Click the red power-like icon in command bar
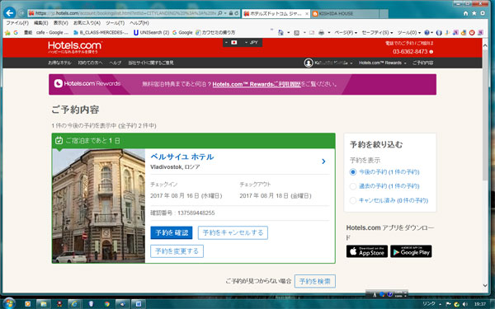The image size is (495, 309). pyautogui.click(x=472, y=32)
